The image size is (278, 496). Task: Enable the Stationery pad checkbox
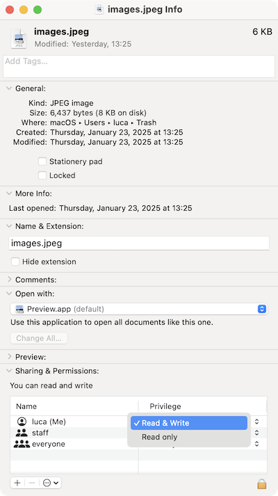pyautogui.click(x=42, y=161)
